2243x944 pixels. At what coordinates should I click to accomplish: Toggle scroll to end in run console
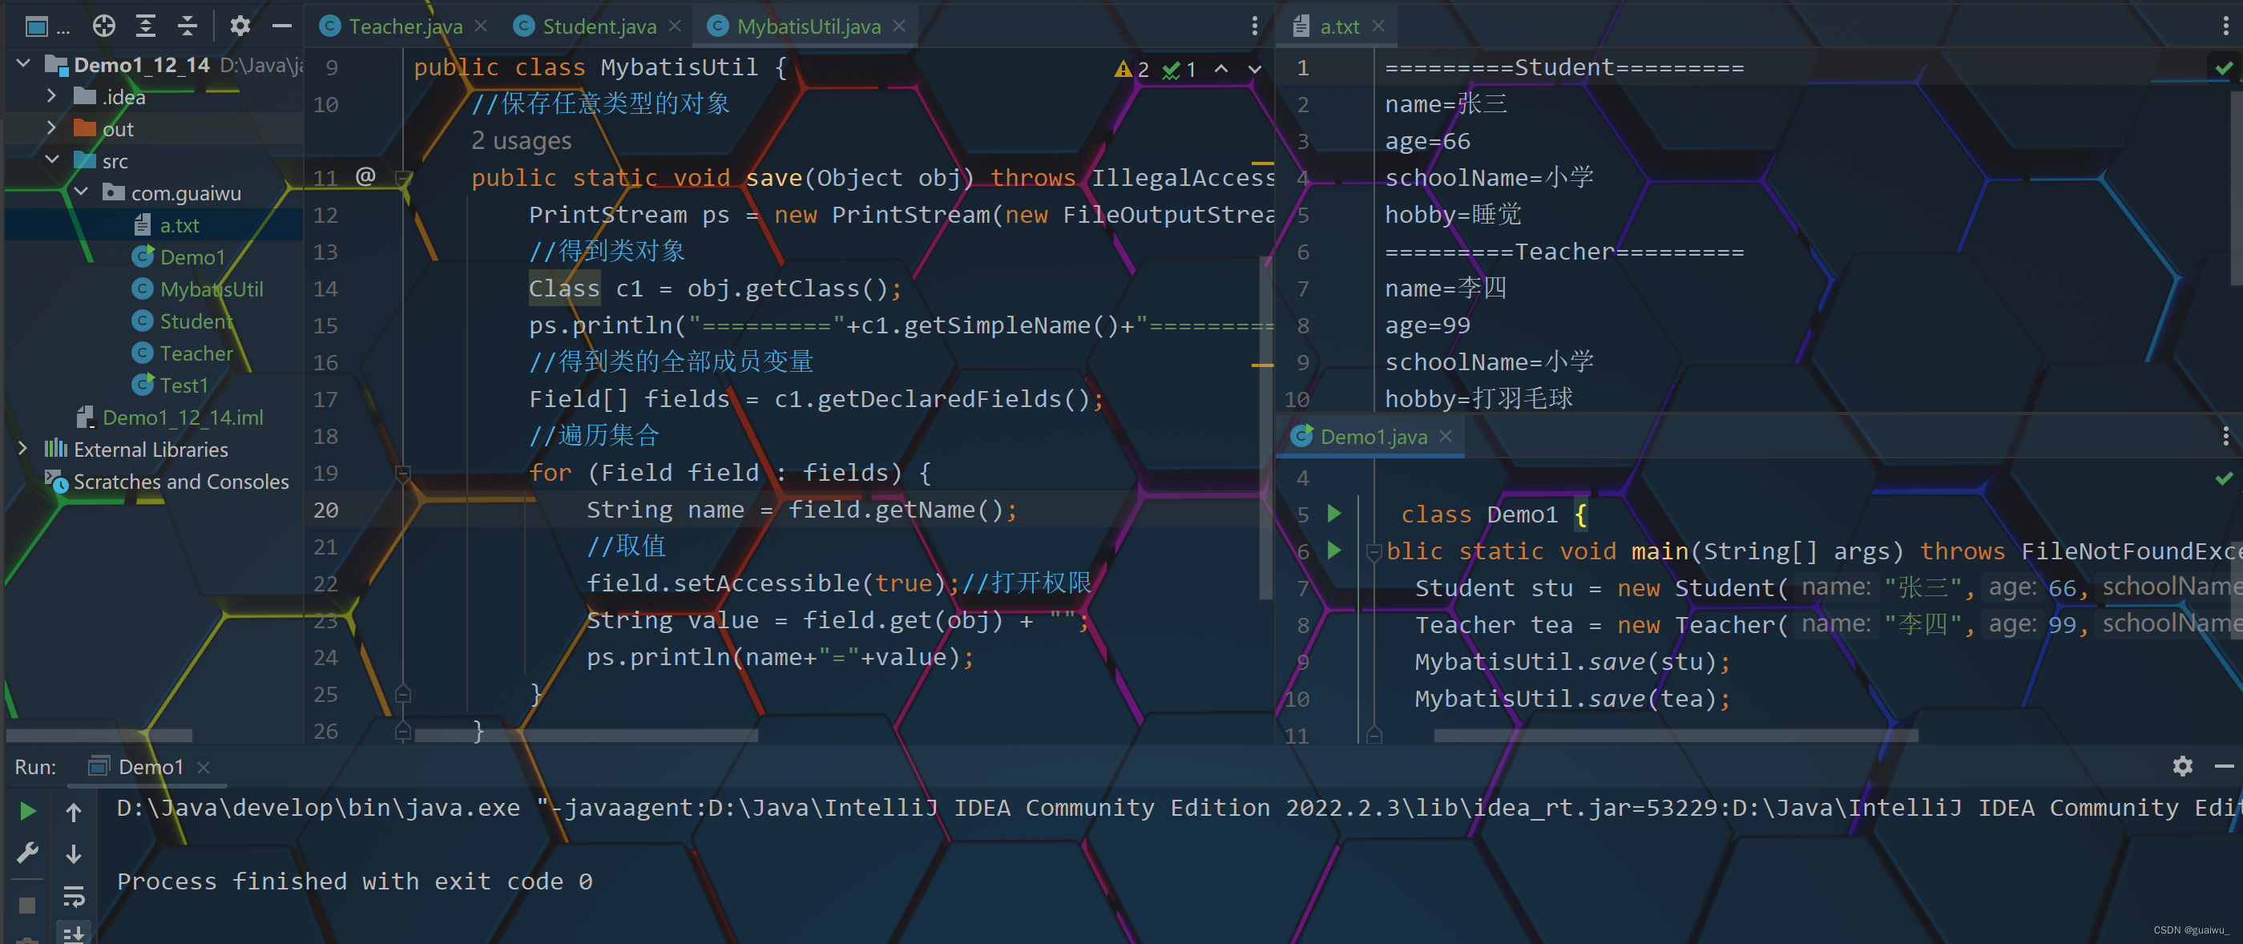(74, 934)
